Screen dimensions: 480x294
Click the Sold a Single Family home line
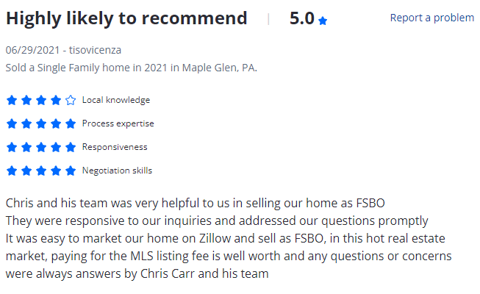pos(131,68)
